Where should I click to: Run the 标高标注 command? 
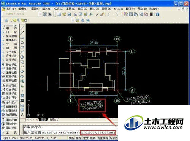coord(9,76)
